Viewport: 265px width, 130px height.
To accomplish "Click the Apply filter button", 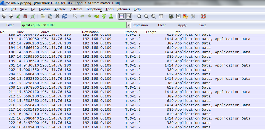I will [x=182, y=25].
